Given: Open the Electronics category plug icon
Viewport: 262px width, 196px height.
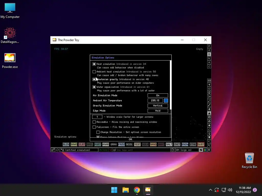Looking at the screenshot, I should (x=209, y=85).
